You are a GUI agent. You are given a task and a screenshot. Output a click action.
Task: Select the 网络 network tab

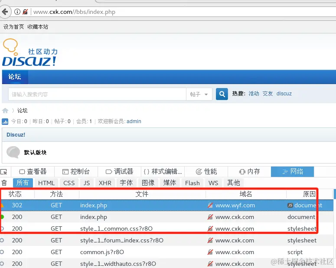click(293, 172)
